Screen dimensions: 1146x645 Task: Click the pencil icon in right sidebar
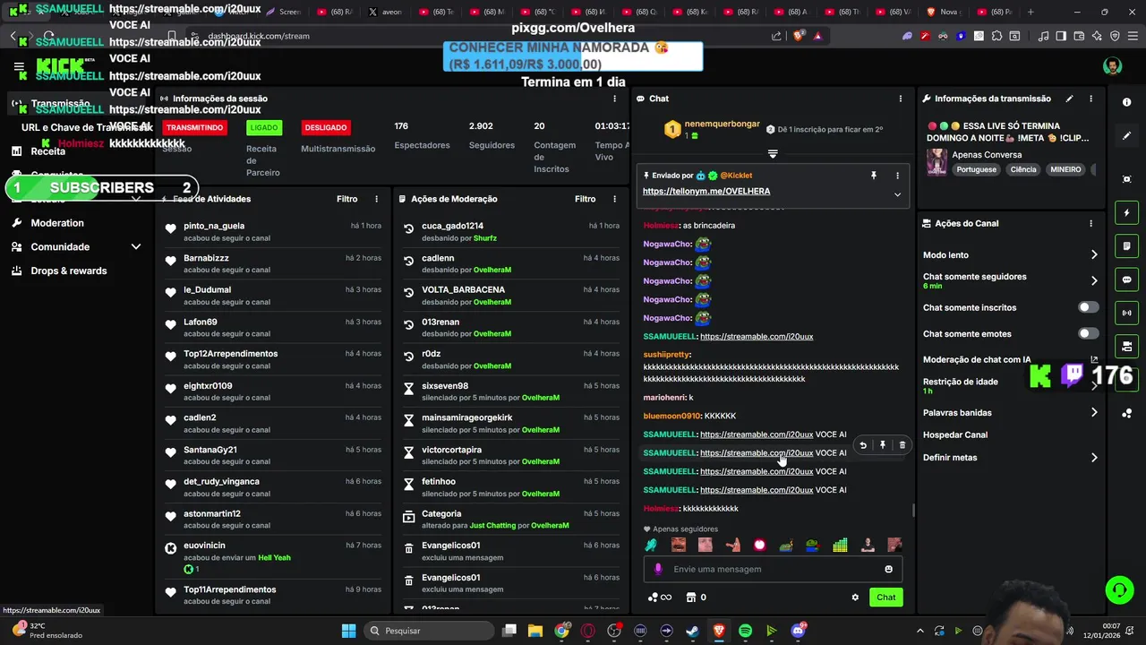click(1126, 136)
